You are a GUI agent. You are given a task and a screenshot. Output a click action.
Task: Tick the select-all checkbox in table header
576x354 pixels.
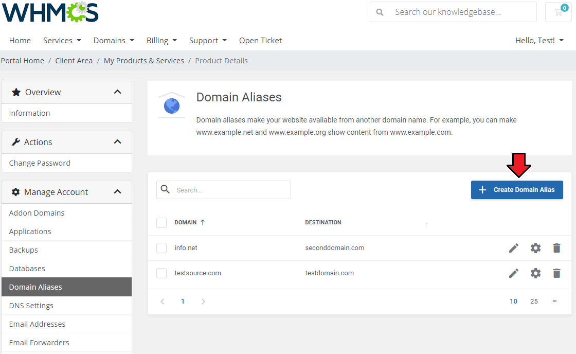pyautogui.click(x=161, y=223)
